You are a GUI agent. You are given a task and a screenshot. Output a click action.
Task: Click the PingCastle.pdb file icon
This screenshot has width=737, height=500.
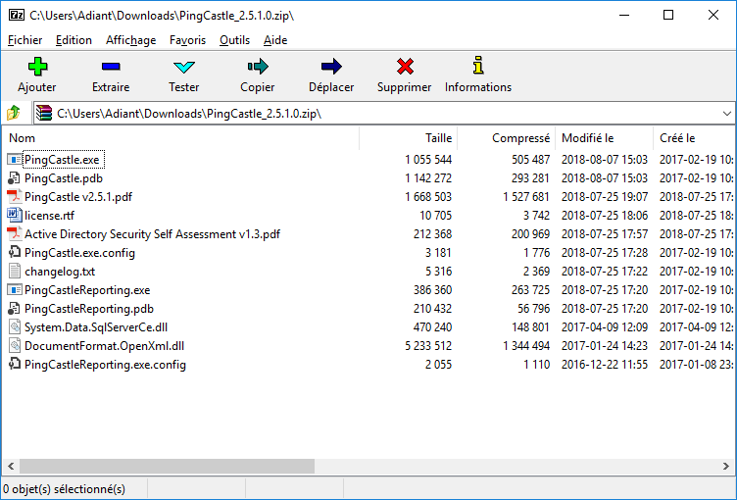point(14,178)
